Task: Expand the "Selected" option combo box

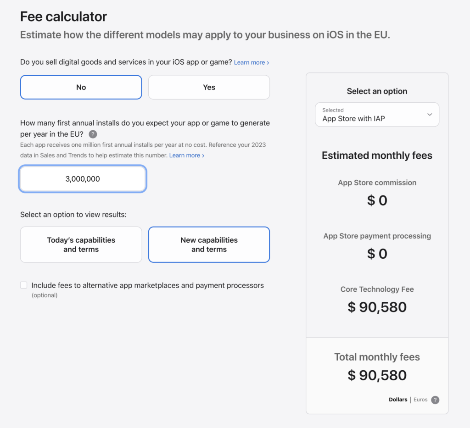Action: click(x=377, y=114)
